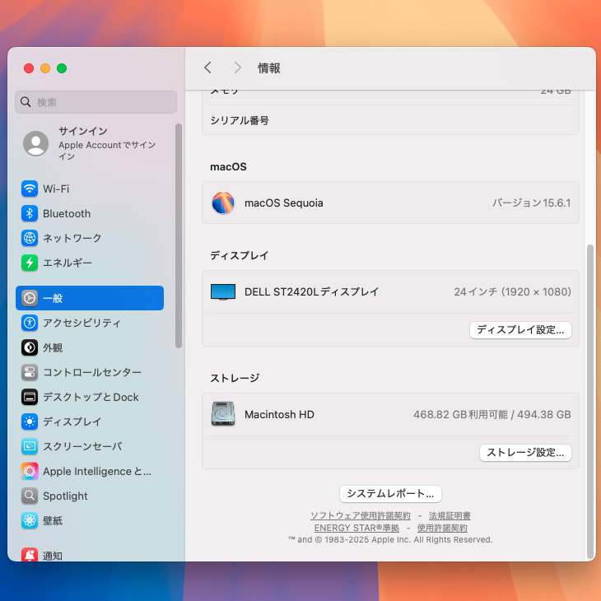The height and width of the screenshot is (601, 601).
Task: Select ネットワーク in sidebar
Action: click(90, 238)
